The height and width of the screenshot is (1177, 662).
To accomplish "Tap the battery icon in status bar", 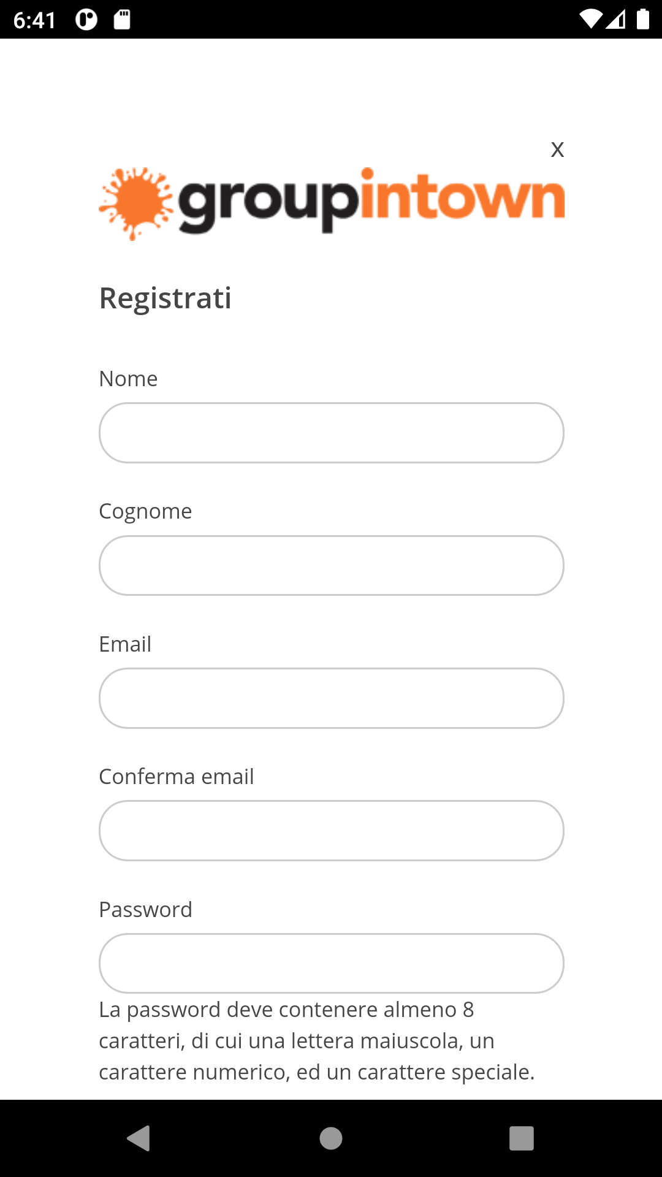I will (x=642, y=20).
